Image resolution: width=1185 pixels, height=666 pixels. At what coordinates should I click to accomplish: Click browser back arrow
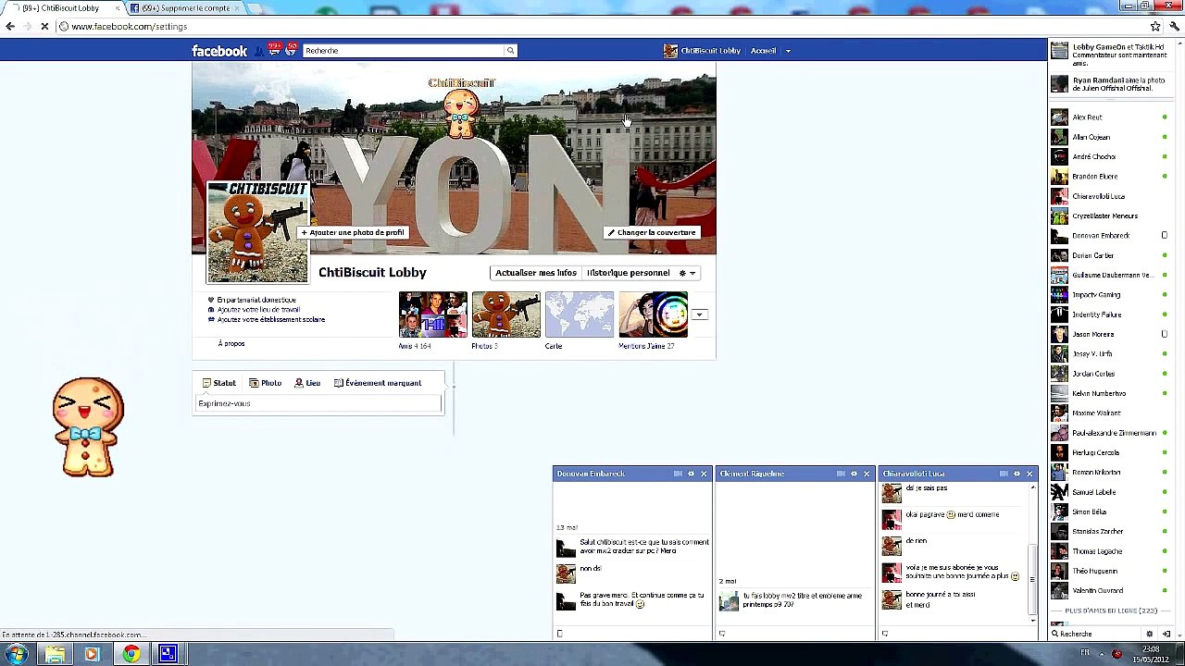pos(9,27)
